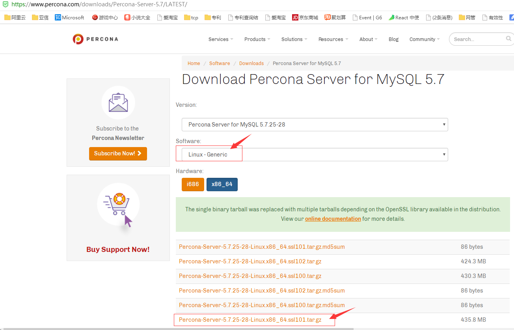Click the Downloads breadcrumb link

tap(251, 63)
